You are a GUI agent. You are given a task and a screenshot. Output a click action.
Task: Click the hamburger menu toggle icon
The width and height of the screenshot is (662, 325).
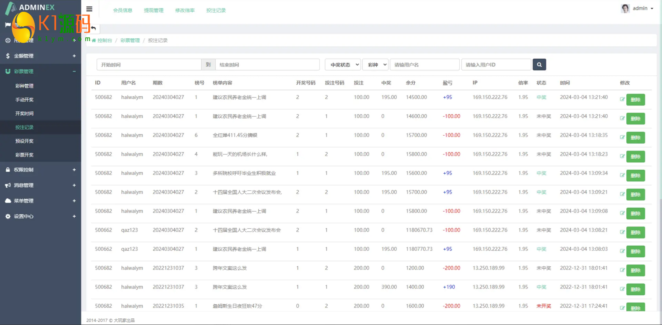click(89, 9)
